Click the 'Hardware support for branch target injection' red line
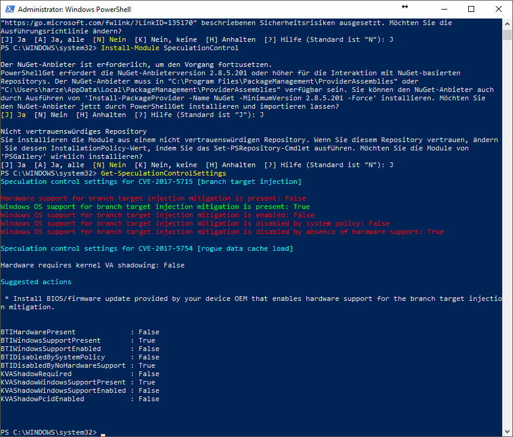Image resolution: width=513 pixels, height=437 pixels. (153, 198)
